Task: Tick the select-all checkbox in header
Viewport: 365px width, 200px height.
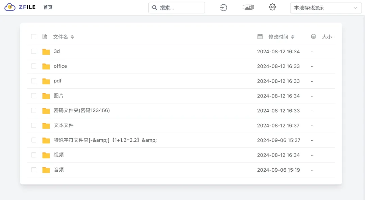Action: coord(34,37)
